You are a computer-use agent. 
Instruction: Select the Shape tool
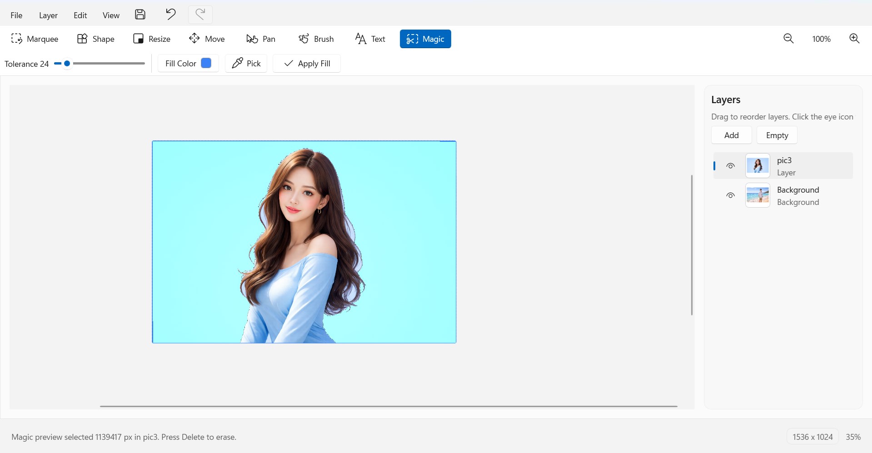pyautogui.click(x=96, y=39)
